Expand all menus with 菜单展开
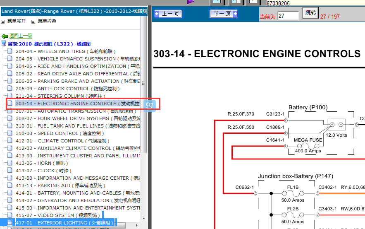 coord(16,21)
